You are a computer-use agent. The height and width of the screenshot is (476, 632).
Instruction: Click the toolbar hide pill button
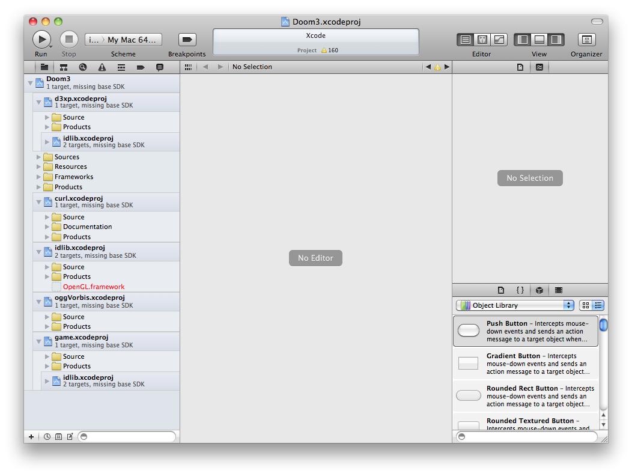click(597, 22)
